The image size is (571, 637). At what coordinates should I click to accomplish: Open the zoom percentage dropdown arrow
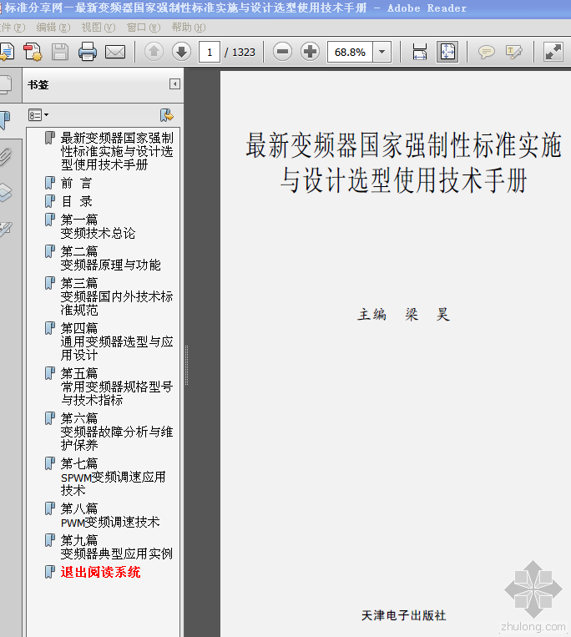(382, 52)
